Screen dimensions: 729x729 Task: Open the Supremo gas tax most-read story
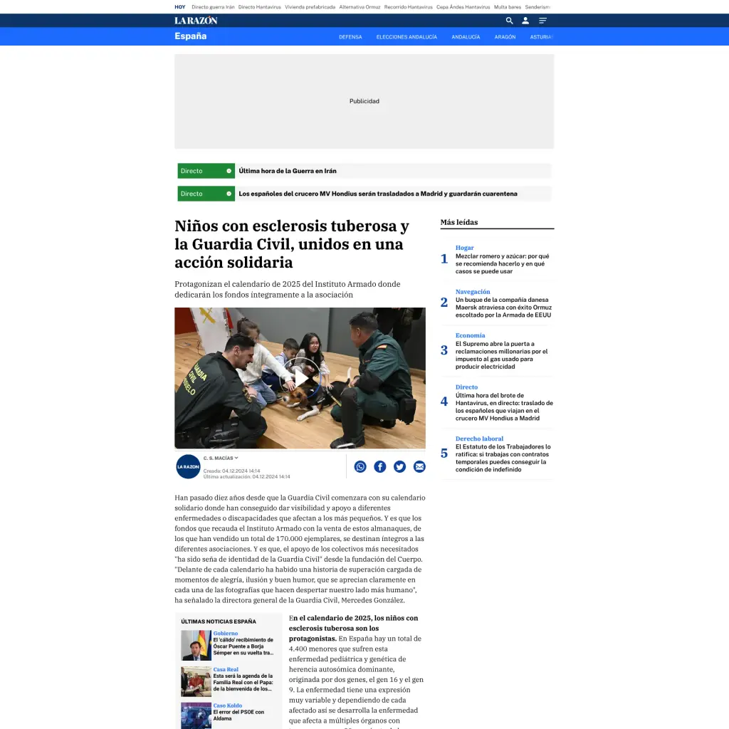pyautogui.click(x=502, y=355)
